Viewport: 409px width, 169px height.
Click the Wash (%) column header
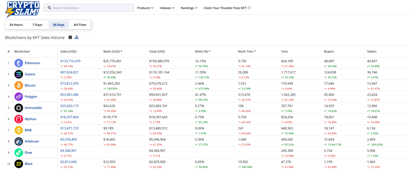pyautogui.click(x=203, y=52)
